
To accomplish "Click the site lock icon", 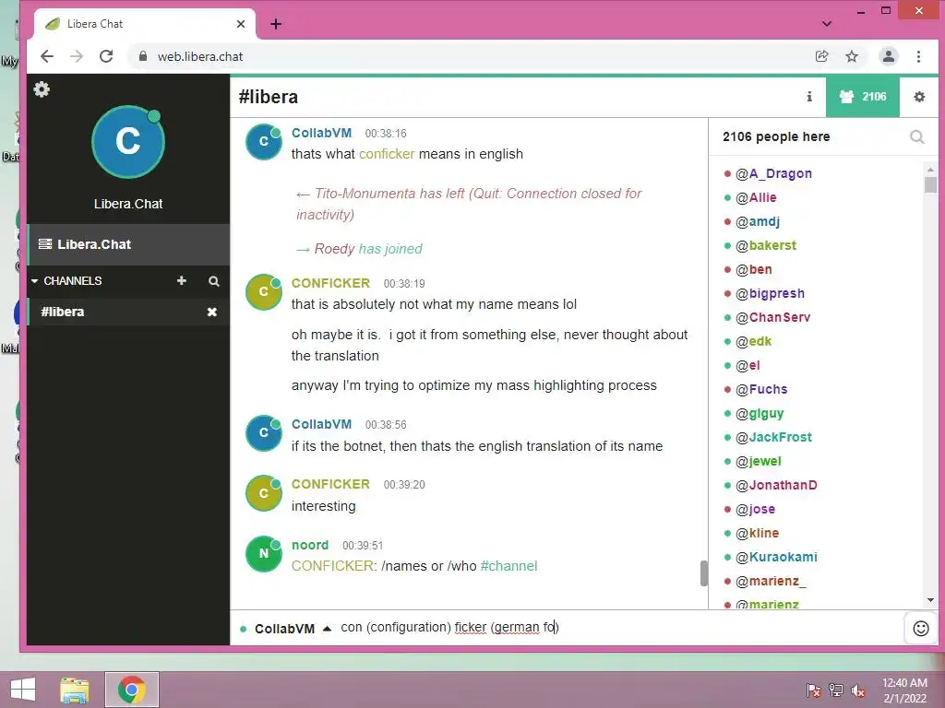I will coord(143,56).
